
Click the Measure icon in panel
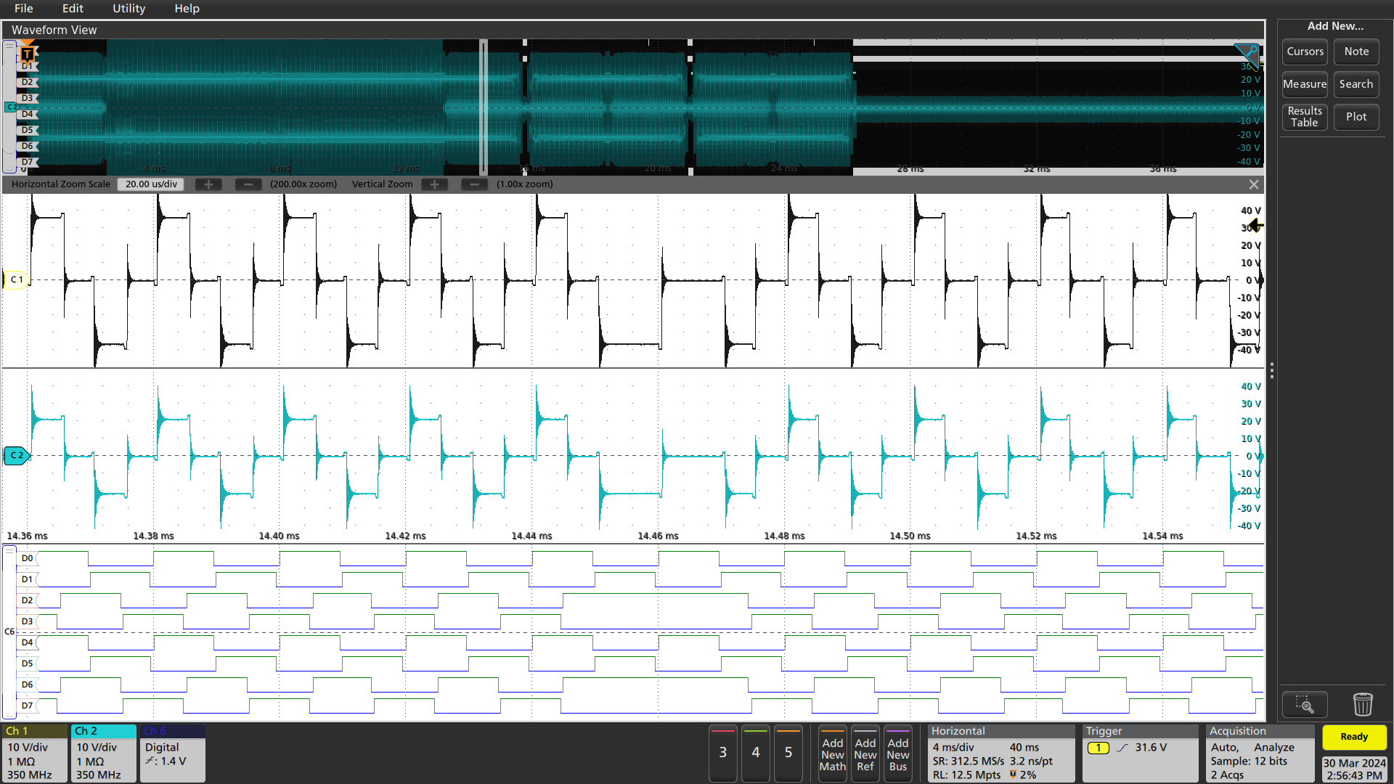point(1304,83)
